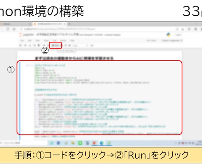The image size is (202, 166).
Task: Click the browser home icon
Action: tap(14, 29)
